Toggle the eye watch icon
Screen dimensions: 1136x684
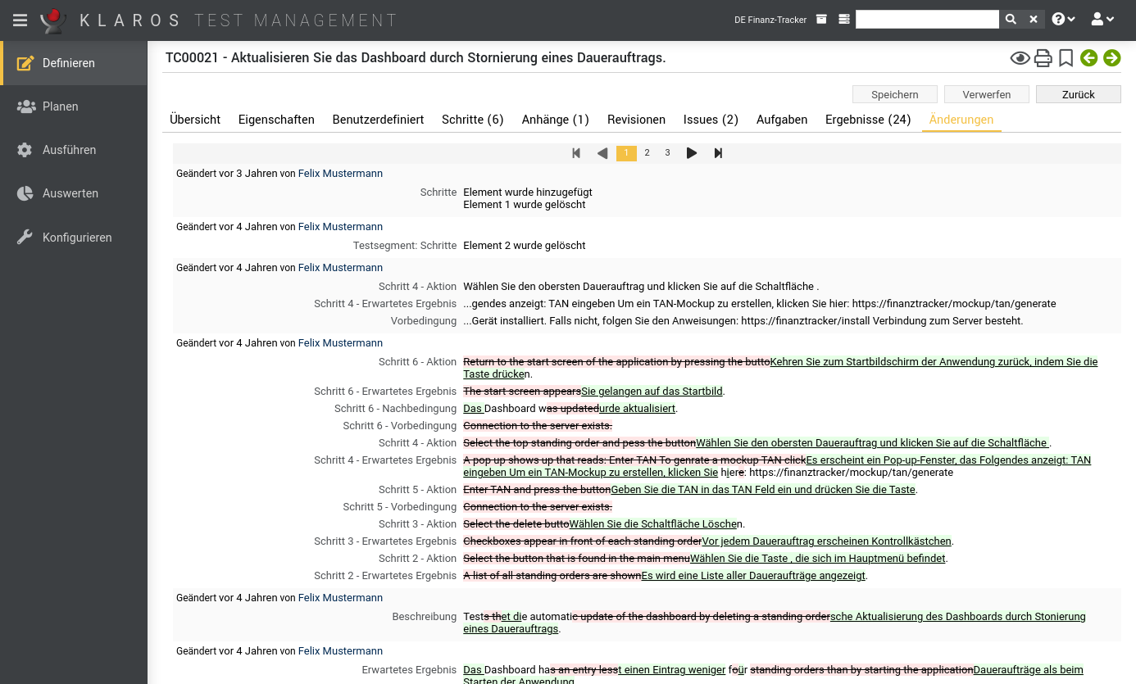coord(1020,58)
